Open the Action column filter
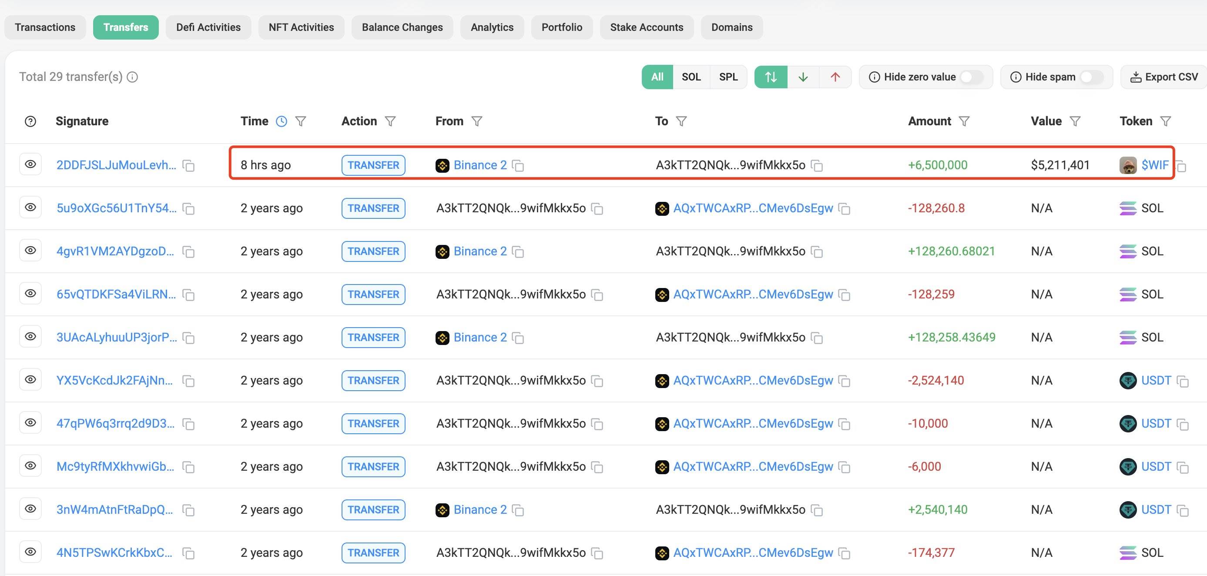This screenshot has height=576, width=1207. pos(390,121)
